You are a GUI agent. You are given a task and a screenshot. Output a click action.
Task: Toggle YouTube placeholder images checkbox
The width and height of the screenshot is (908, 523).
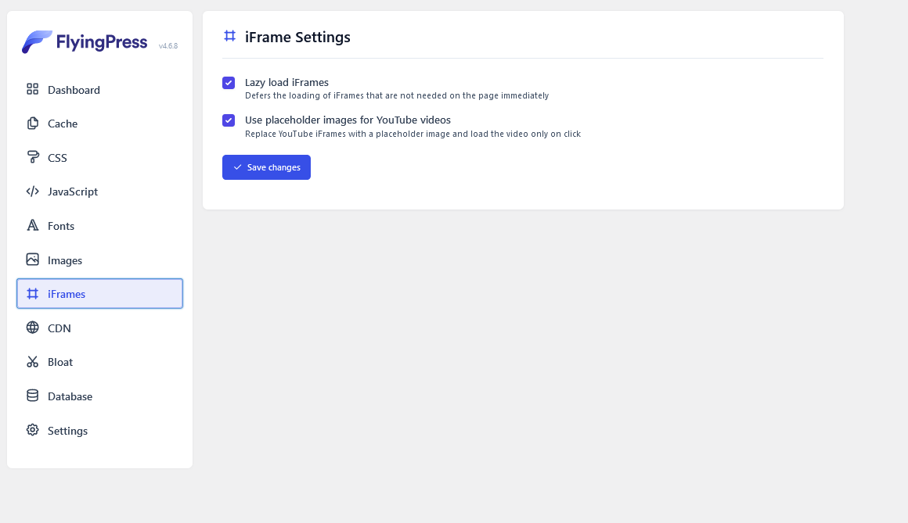tap(229, 120)
